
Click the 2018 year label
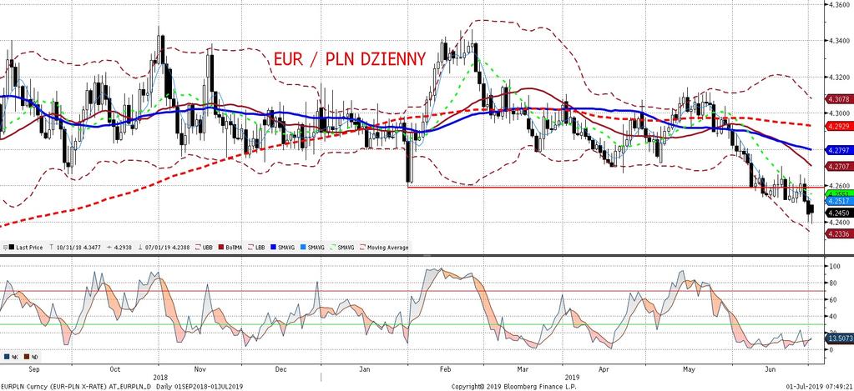tap(160, 376)
